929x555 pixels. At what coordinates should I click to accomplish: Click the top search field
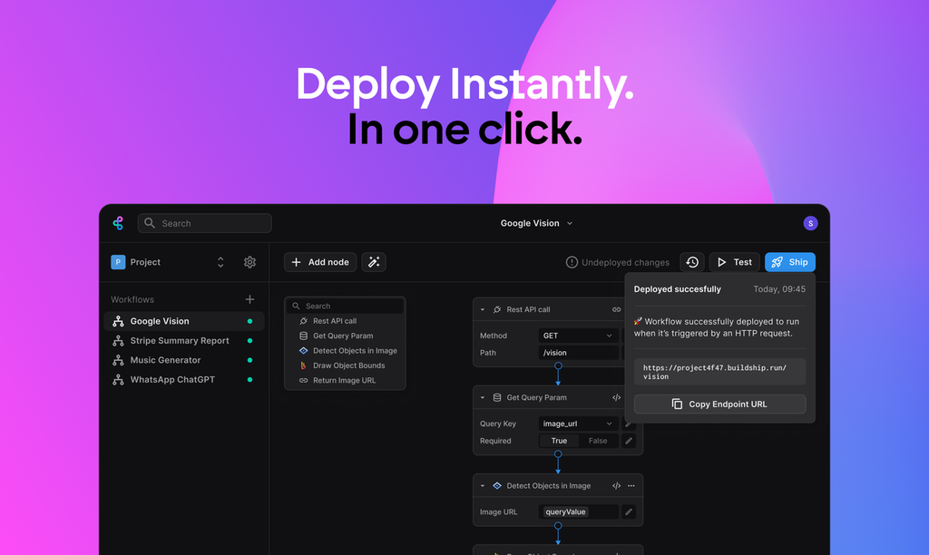(205, 223)
